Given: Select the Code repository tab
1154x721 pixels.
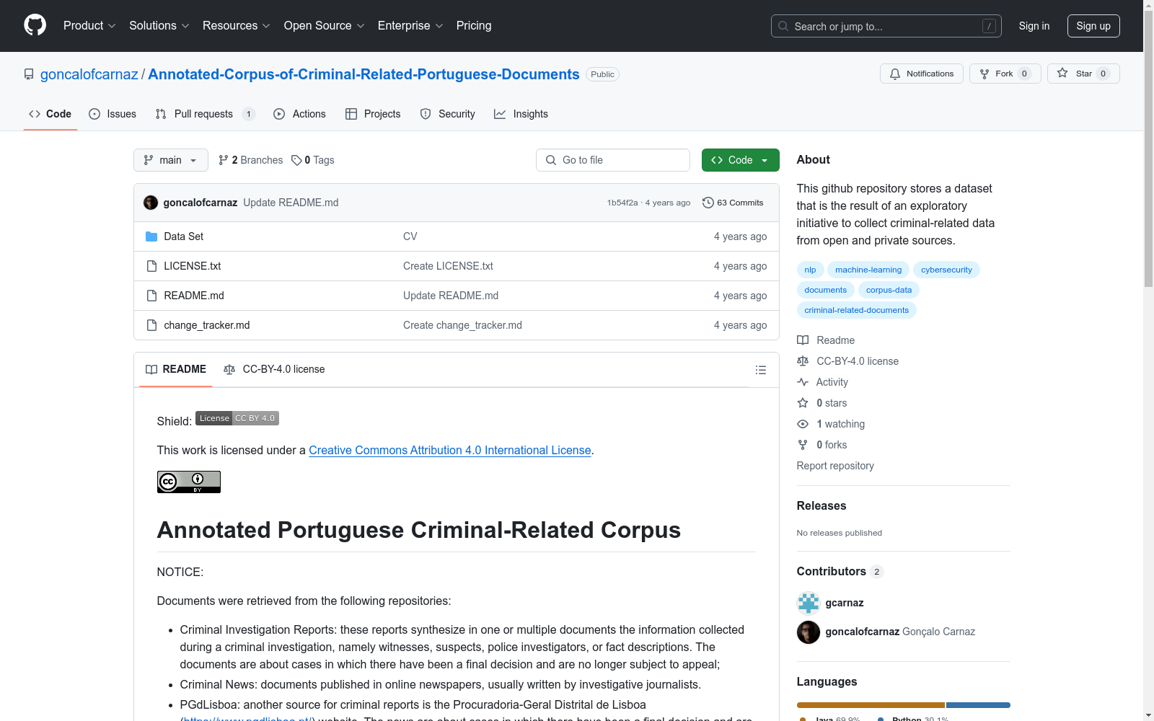Looking at the screenshot, I should pyautogui.click(x=50, y=114).
